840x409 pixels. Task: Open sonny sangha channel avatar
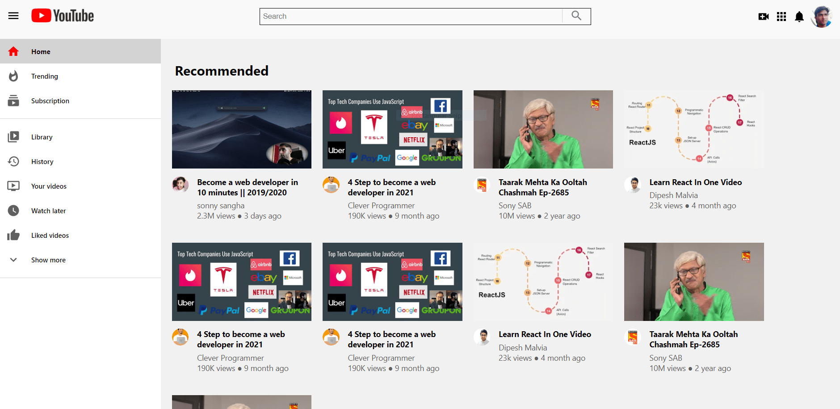tap(181, 185)
